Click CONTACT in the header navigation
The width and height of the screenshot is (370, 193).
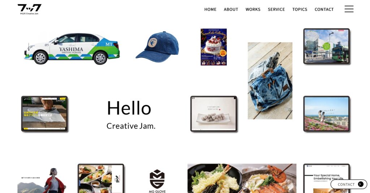point(324,9)
